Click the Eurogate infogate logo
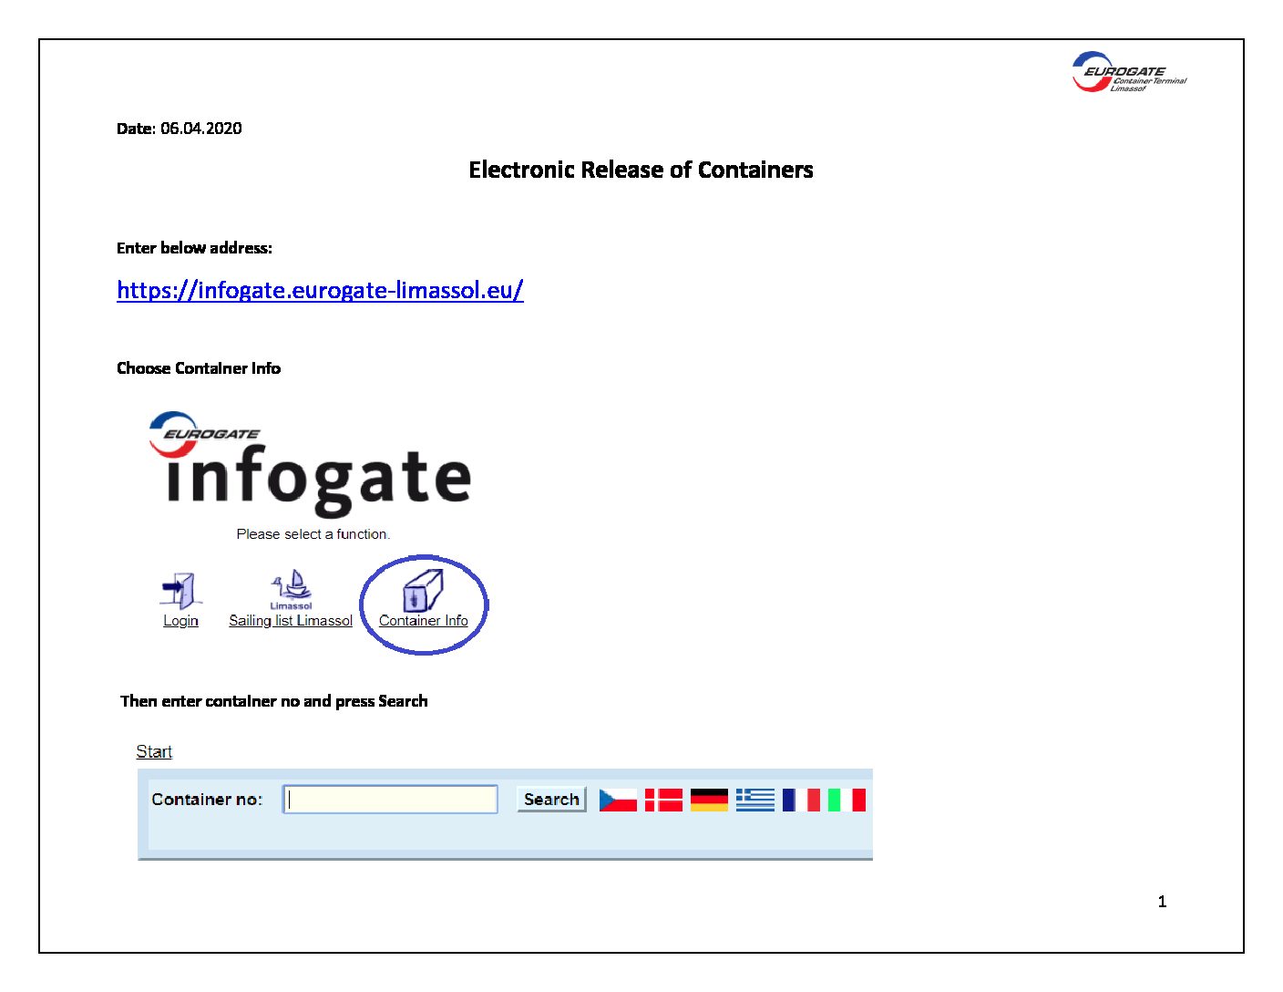 point(310,463)
